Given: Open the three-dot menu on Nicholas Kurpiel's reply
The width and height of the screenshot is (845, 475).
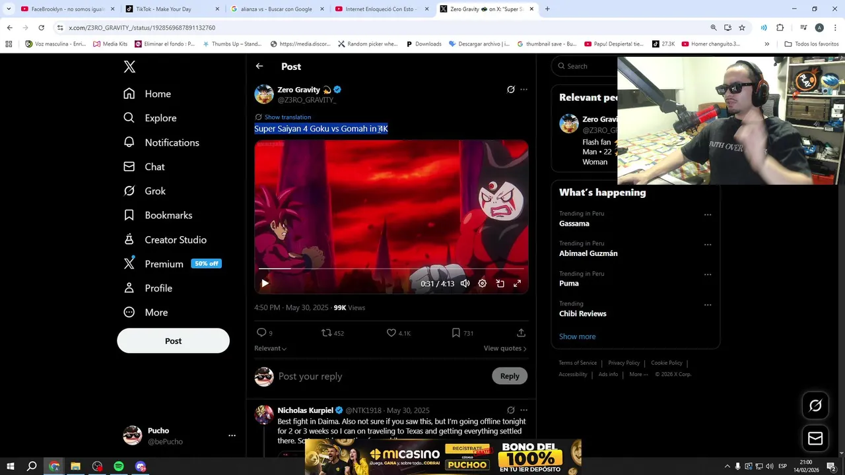Looking at the screenshot, I should (524, 410).
